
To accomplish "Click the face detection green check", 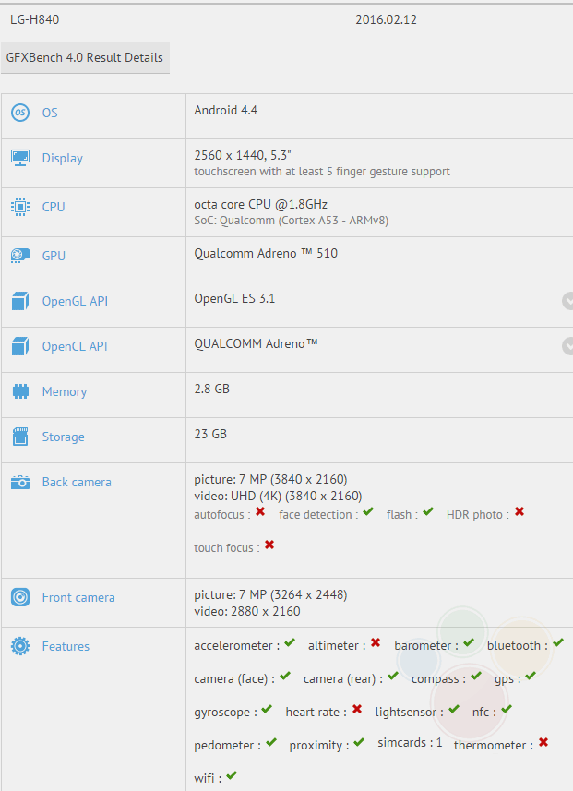I will 368,511.
